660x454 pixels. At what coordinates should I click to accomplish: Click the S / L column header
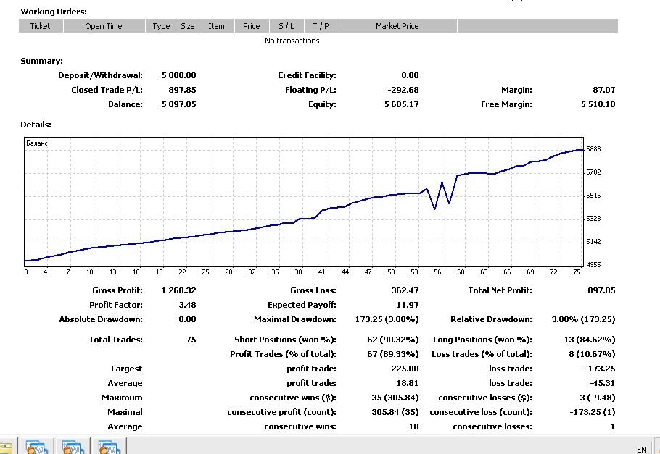point(286,26)
